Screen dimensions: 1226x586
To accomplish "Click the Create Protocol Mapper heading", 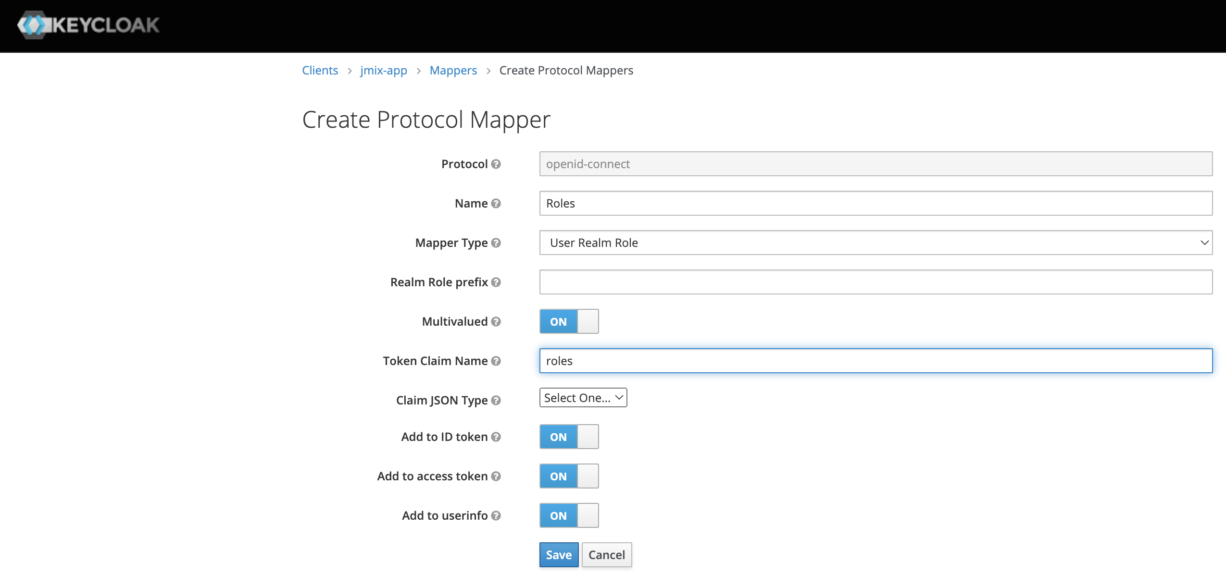I will [x=426, y=120].
